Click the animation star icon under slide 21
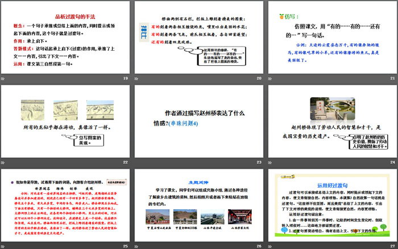This screenshot has height=249, width=398. (x=270, y=78)
